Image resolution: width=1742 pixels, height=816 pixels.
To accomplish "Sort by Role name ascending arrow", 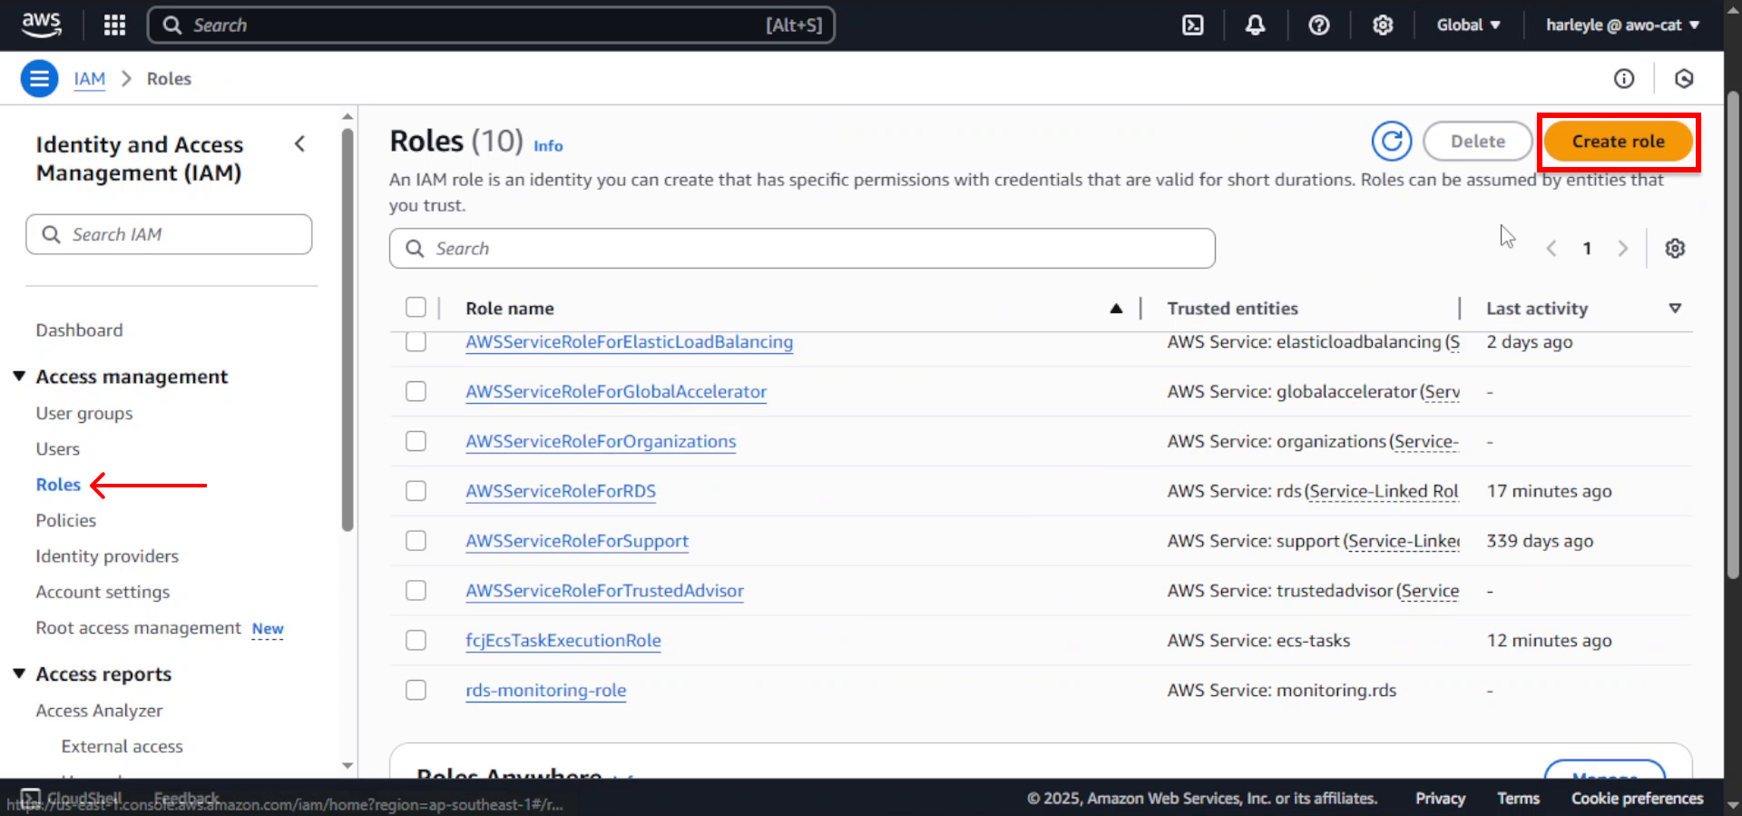I will click(1116, 309).
